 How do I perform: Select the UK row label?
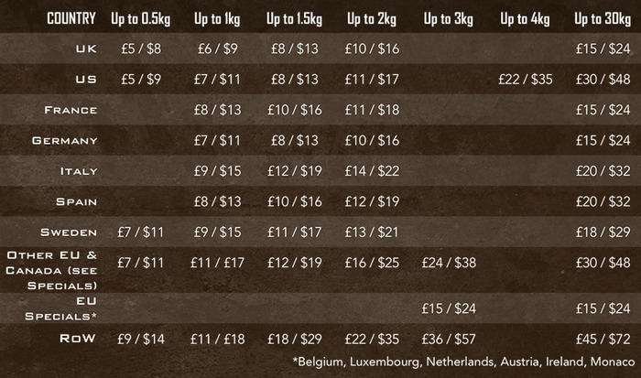tap(86, 49)
